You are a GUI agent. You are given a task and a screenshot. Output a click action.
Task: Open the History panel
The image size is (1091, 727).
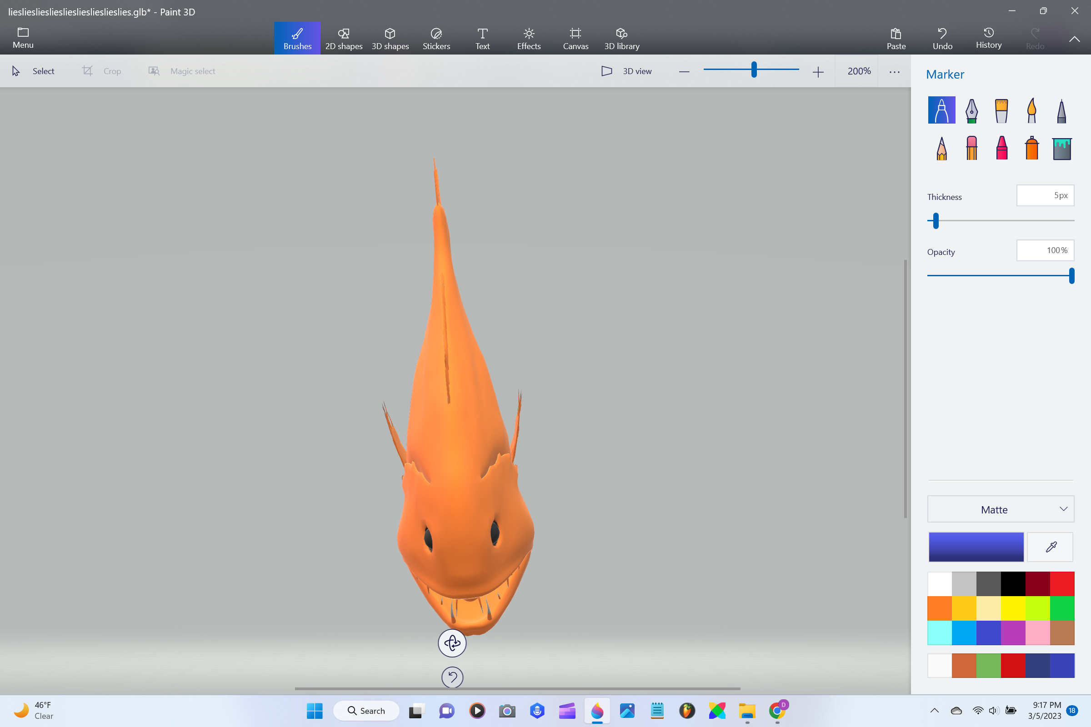click(988, 39)
